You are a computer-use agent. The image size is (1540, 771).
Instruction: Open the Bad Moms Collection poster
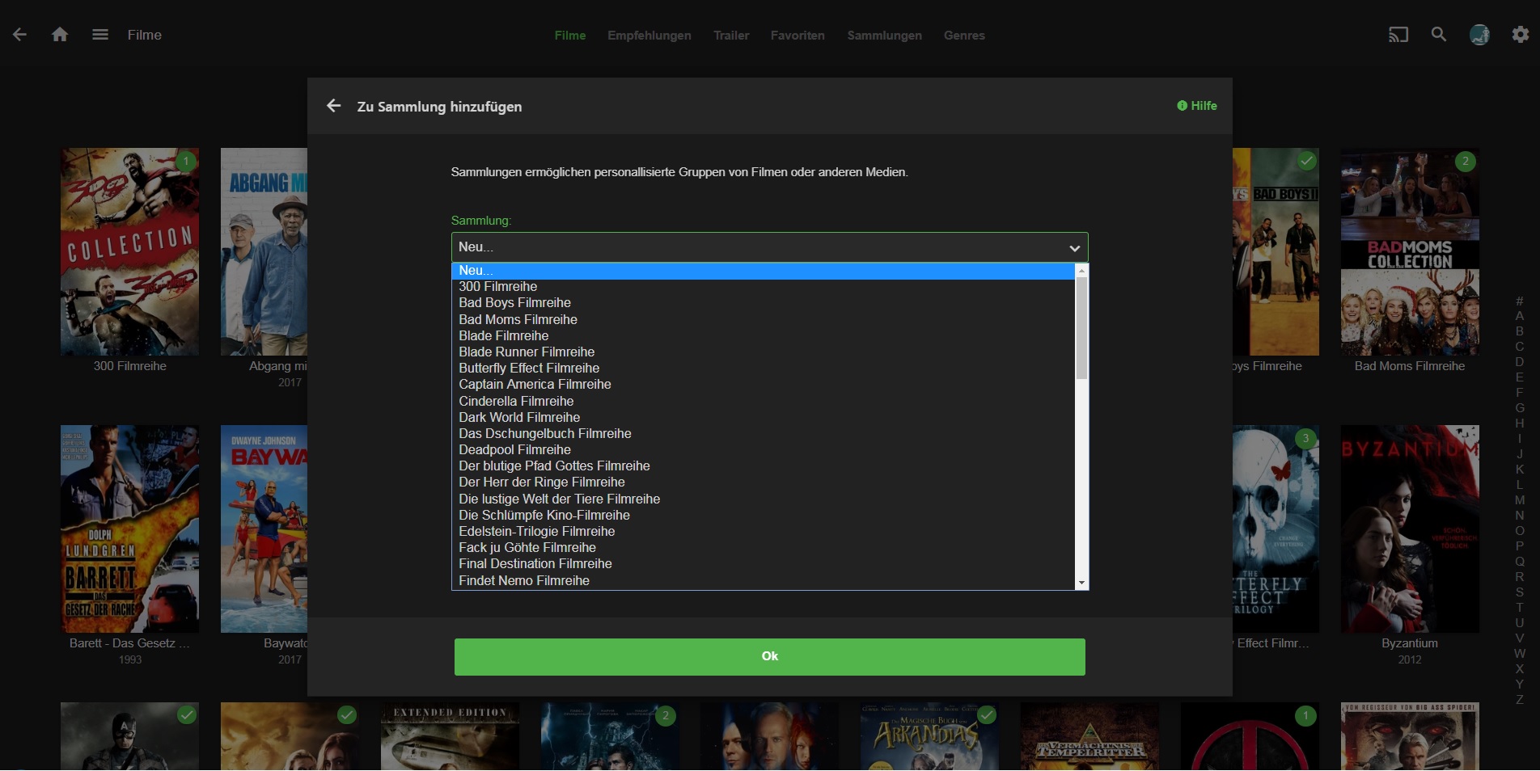click(1410, 251)
